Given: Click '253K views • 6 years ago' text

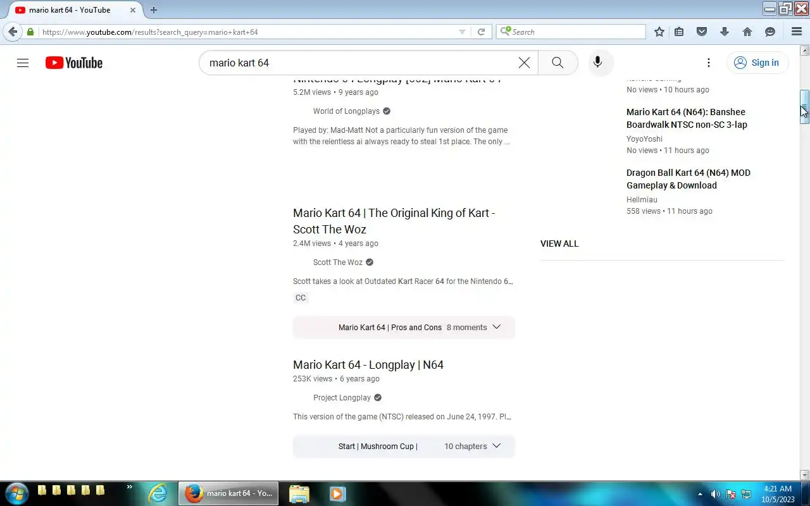Looking at the screenshot, I should tap(336, 379).
